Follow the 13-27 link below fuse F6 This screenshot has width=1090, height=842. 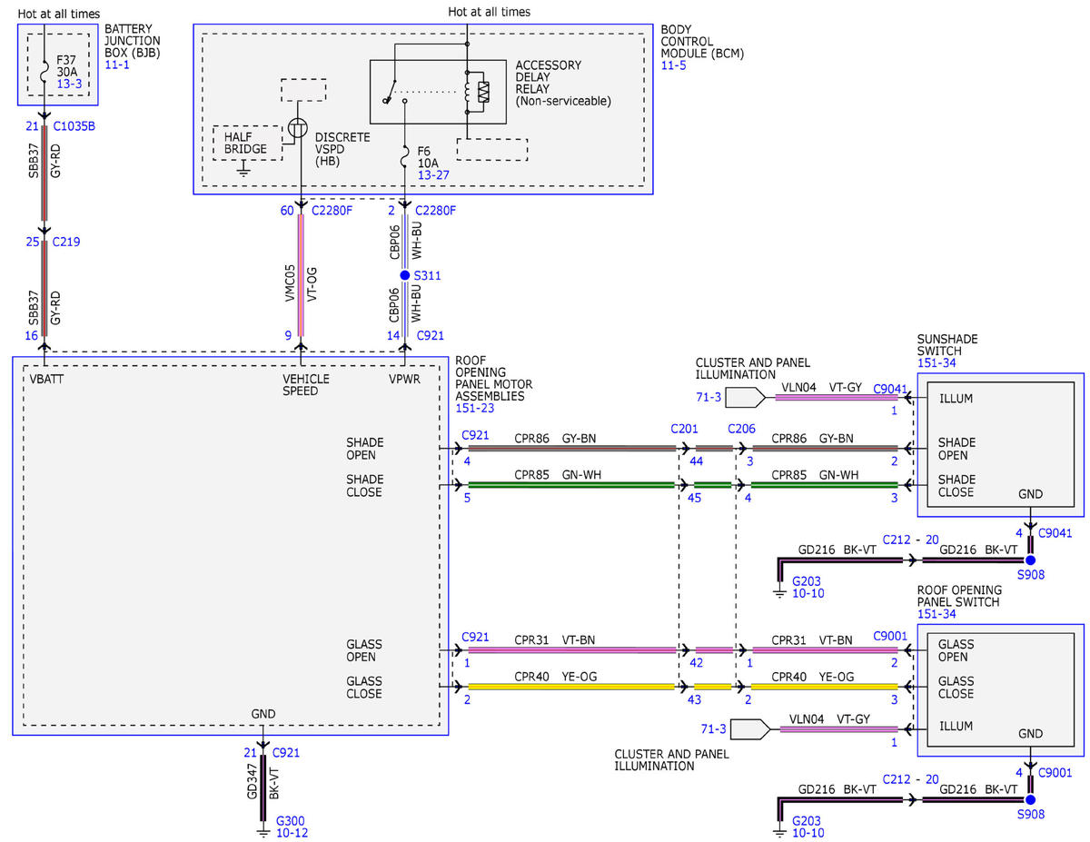tap(434, 173)
